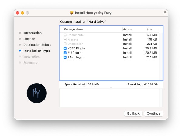Click the Heavyocity HY logo
This screenshot has width=182, height=138.
37,93
